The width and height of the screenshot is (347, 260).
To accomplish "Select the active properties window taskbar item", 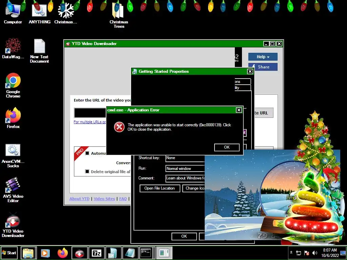I will pyautogui.click(x=164, y=253).
